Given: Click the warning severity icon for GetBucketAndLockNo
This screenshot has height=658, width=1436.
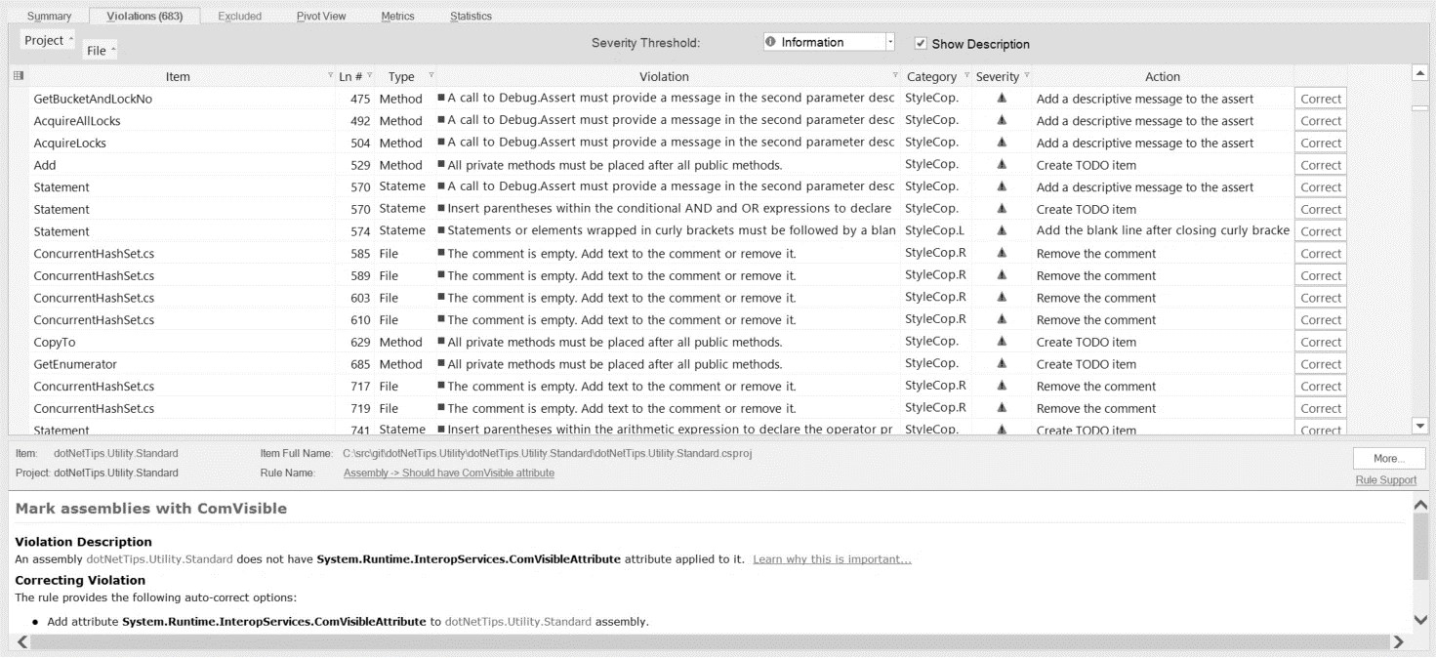Looking at the screenshot, I should pos(1001,99).
